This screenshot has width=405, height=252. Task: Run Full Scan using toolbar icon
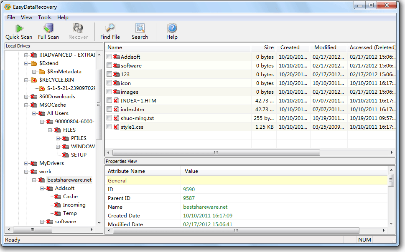[x=48, y=32]
